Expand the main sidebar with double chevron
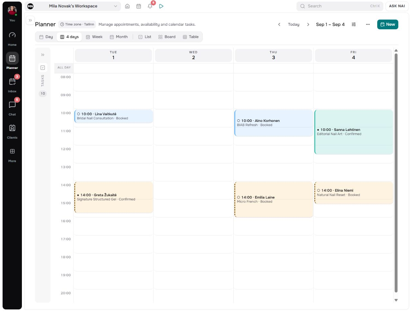 [x=30, y=20]
